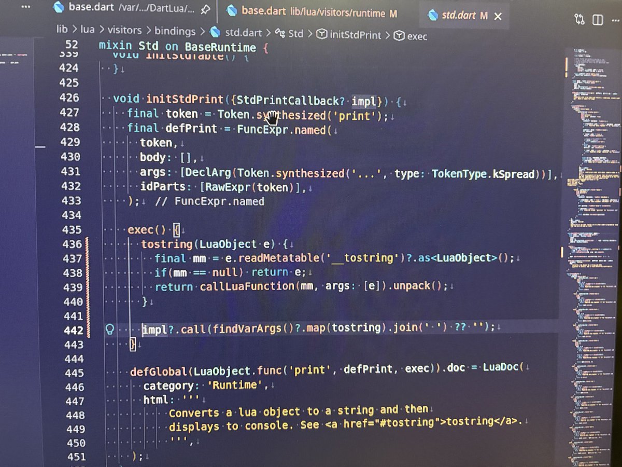Click line number 445 in gutter
Viewport: 622px width, 467px height.
click(x=75, y=373)
